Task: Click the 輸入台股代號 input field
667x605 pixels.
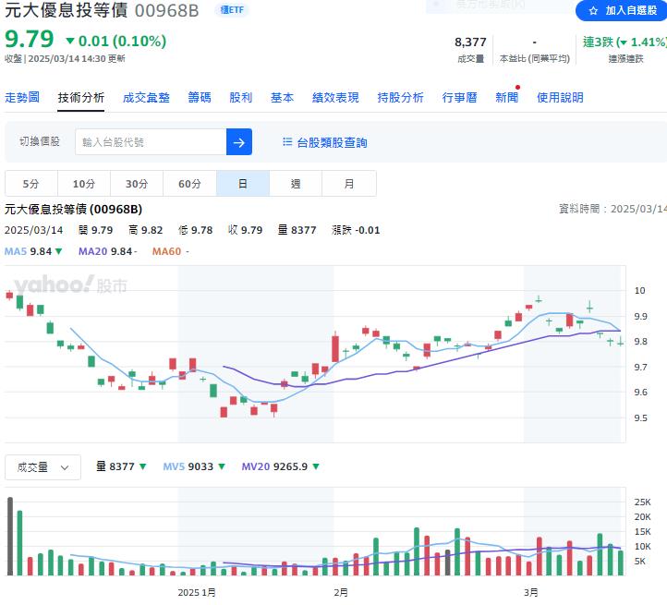Action: click(150, 142)
